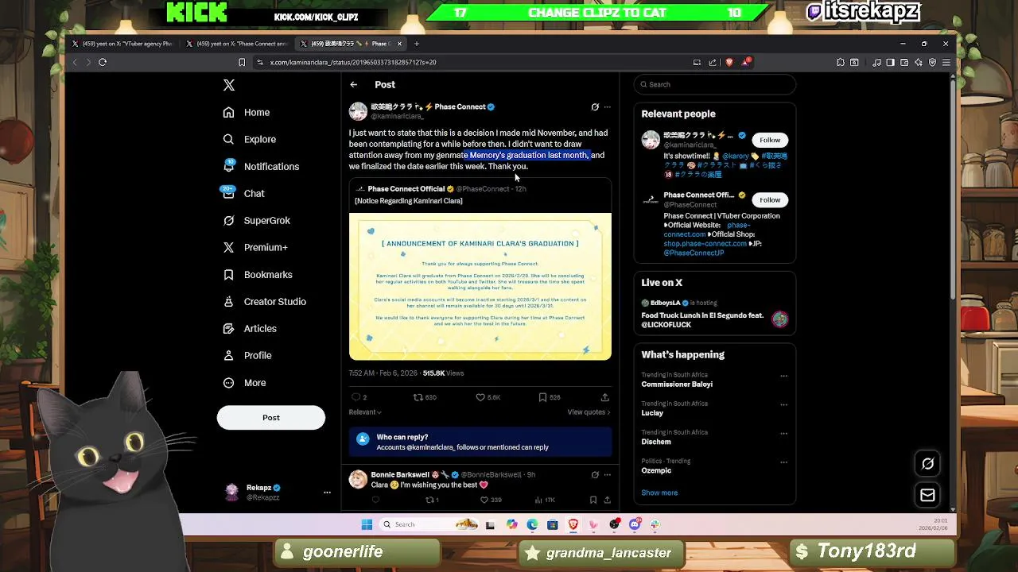Repost Bonnie Barkswell's reply
The height and width of the screenshot is (572, 1018).
point(430,500)
